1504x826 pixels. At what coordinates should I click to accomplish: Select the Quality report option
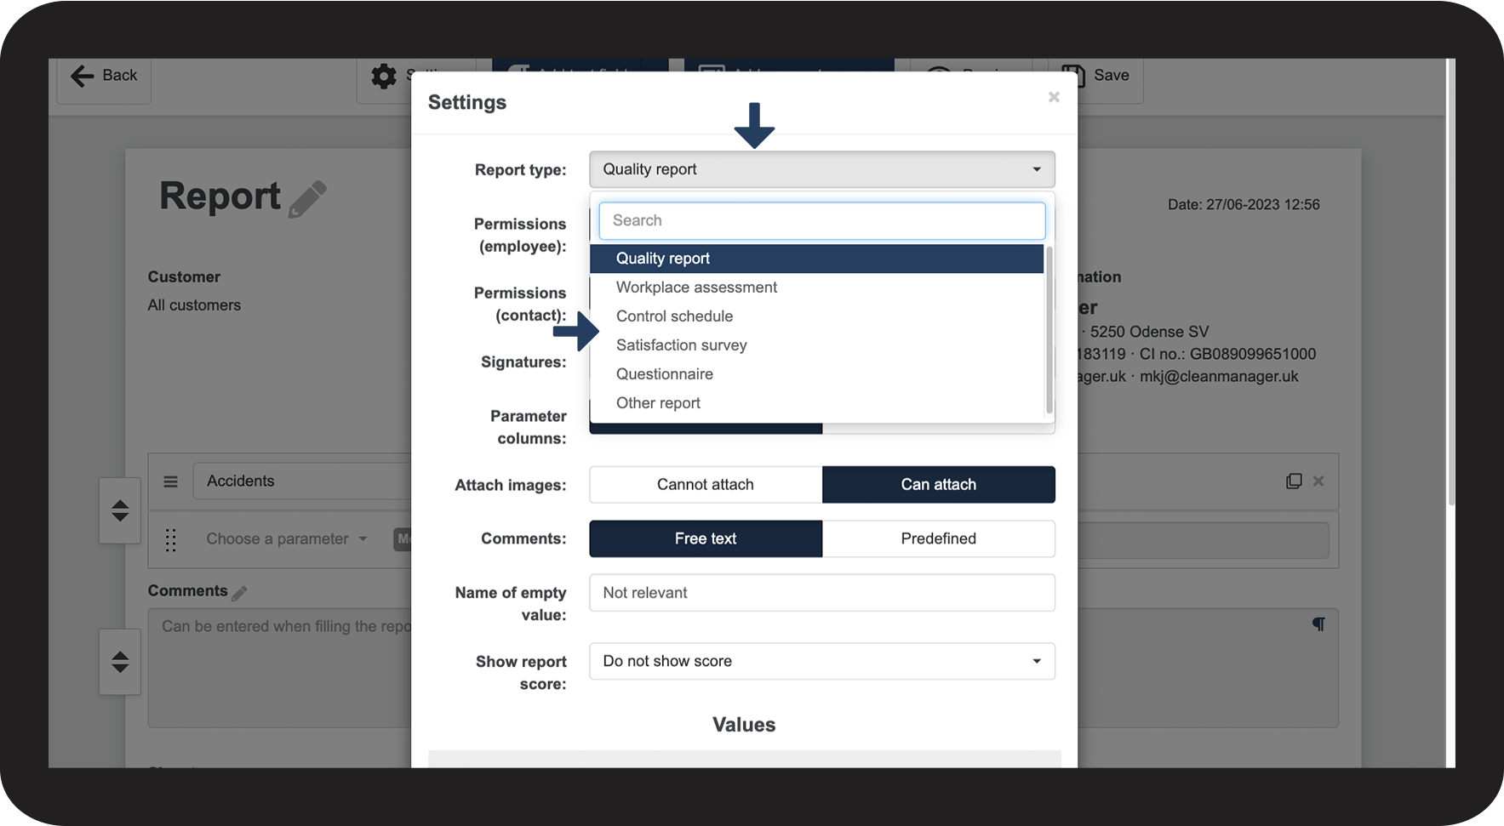tap(816, 259)
